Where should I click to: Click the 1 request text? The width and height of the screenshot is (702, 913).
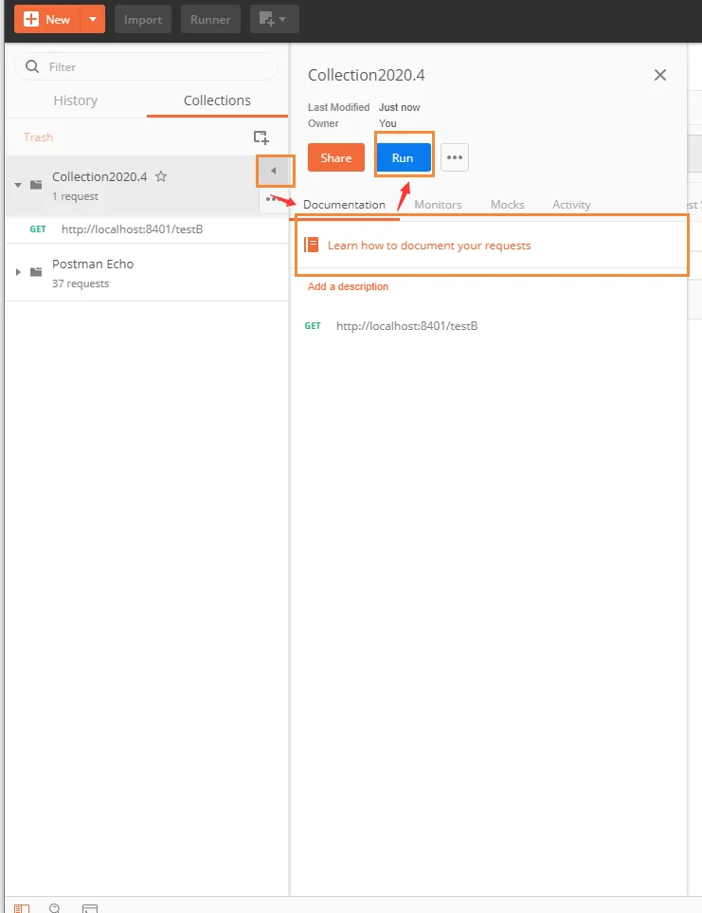coord(75,196)
